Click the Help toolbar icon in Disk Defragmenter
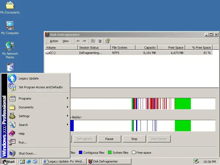 coord(108,41)
